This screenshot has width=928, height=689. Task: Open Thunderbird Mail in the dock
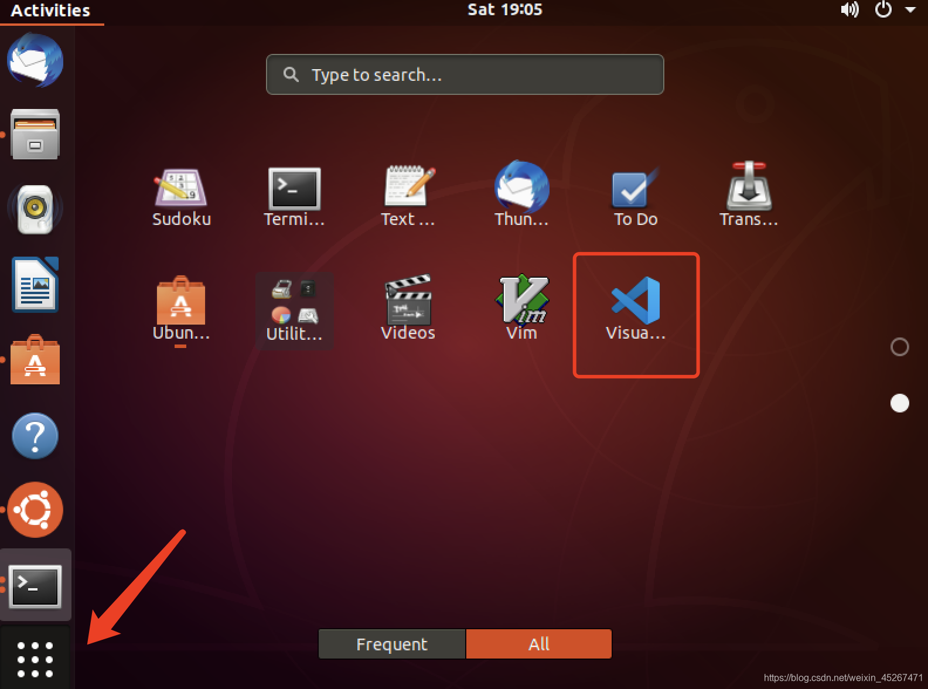pyautogui.click(x=35, y=60)
